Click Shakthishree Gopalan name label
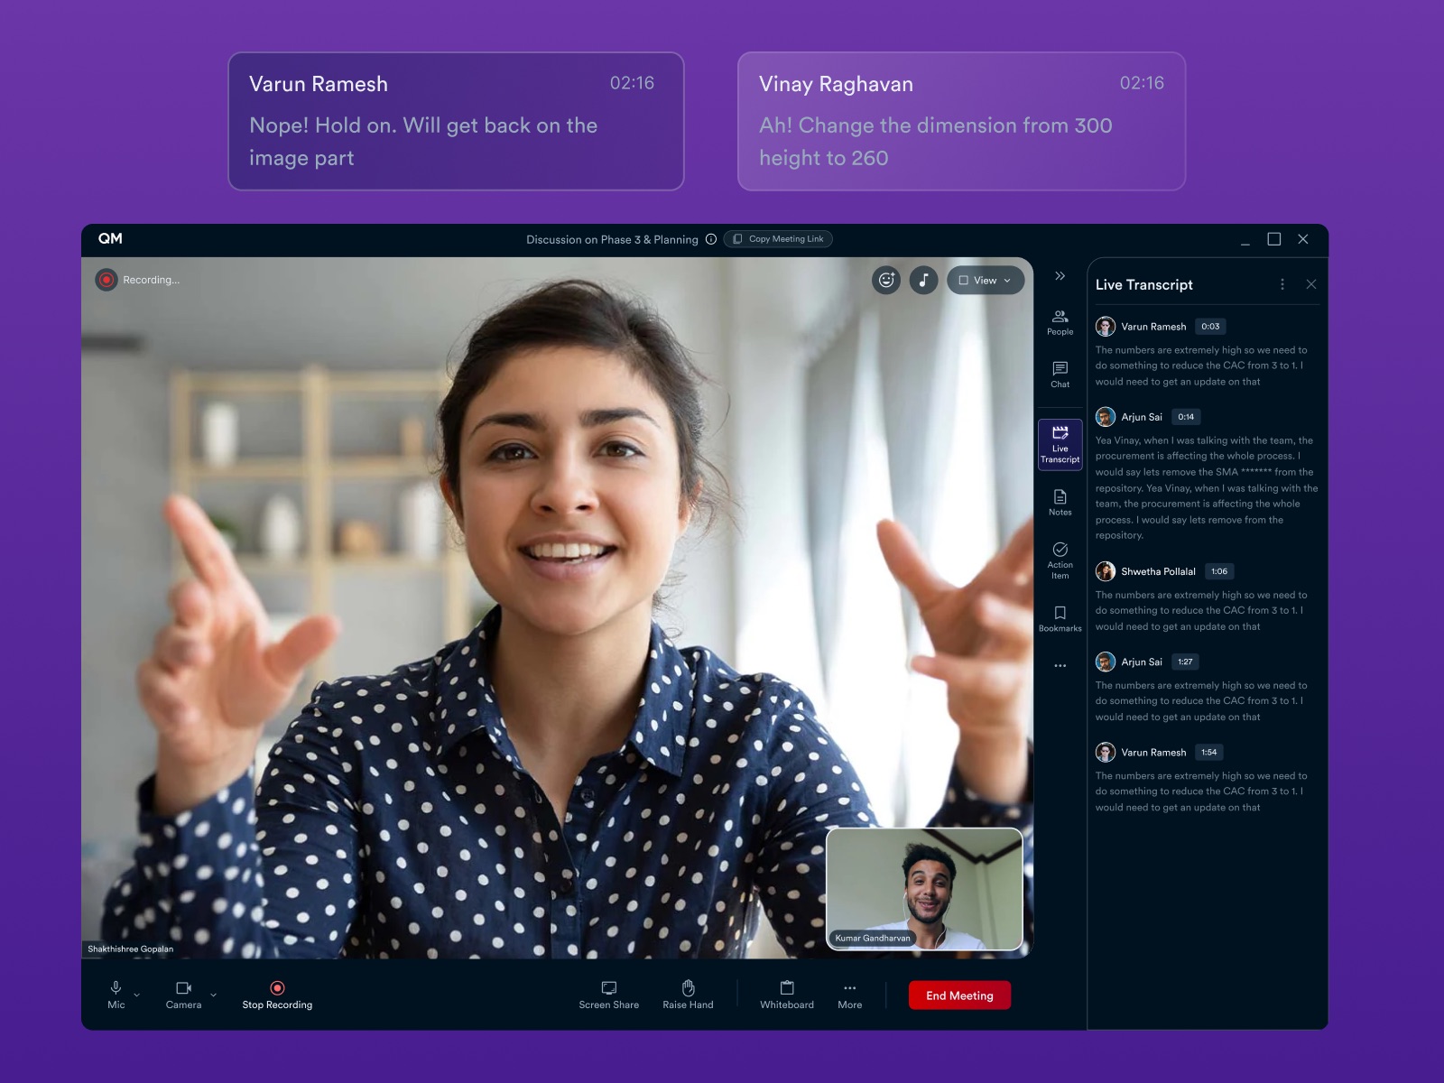The height and width of the screenshot is (1083, 1444). pyautogui.click(x=130, y=949)
